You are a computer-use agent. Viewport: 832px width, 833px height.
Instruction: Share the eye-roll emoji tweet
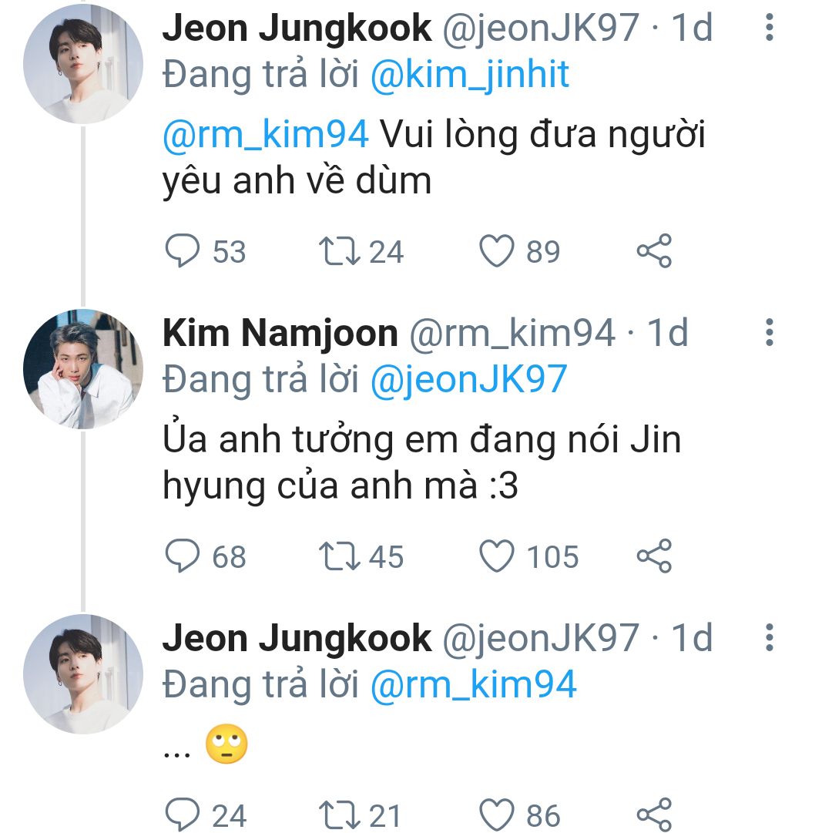coord(654,815)
